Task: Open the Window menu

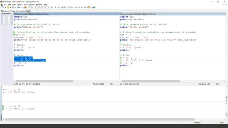Action: point(39,5)
